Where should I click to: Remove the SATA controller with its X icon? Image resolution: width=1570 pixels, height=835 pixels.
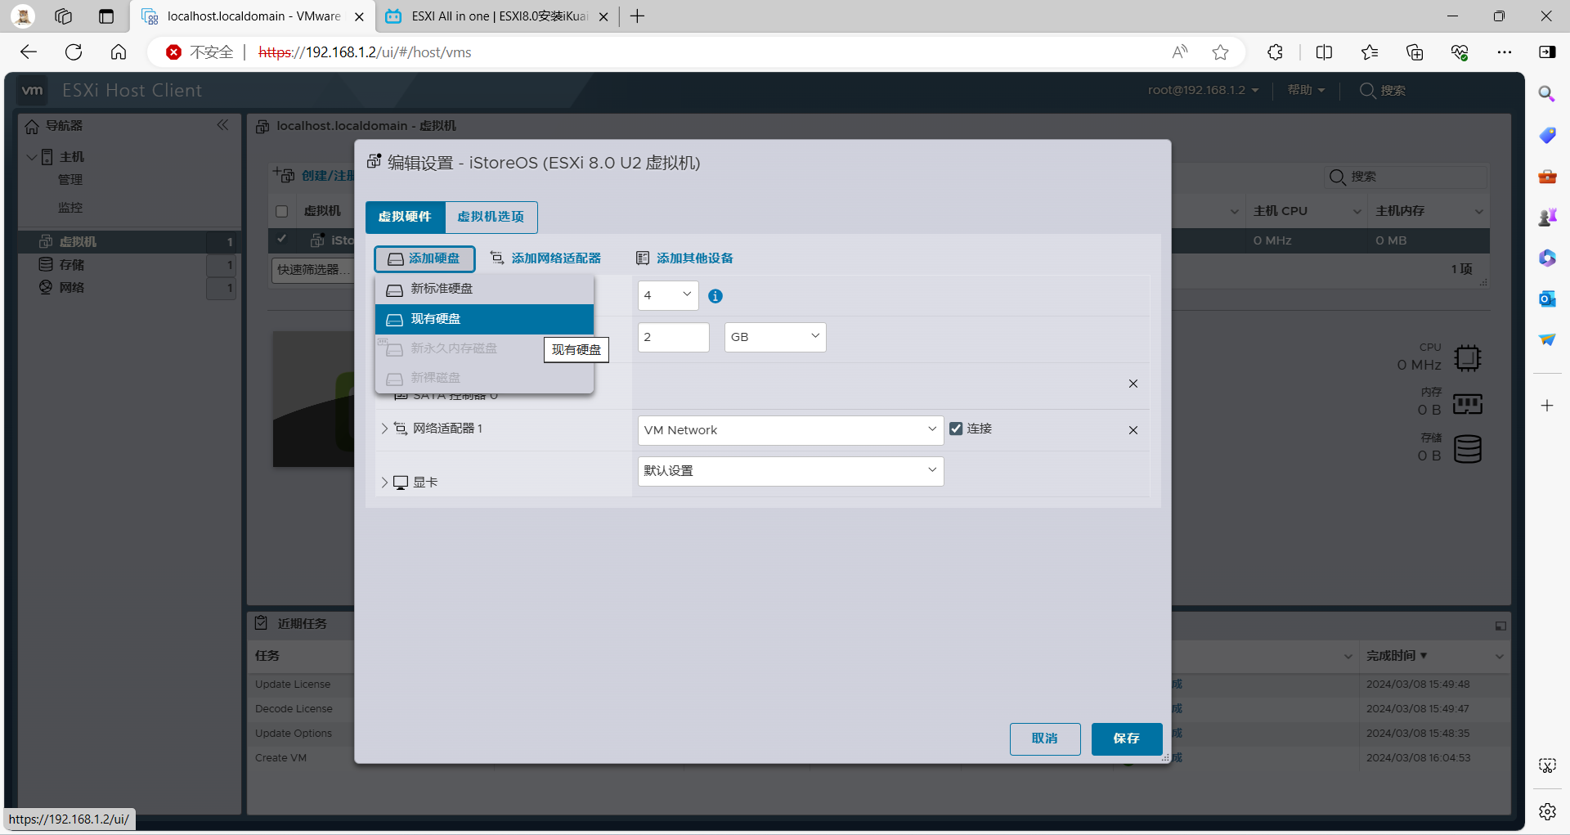[x=1133, y=384]
